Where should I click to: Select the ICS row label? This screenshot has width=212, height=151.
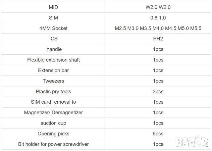tap(53, 39)
